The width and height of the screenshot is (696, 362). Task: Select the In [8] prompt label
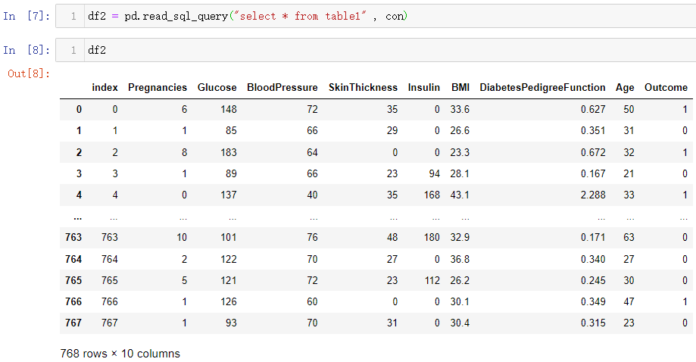pos(27,50)
